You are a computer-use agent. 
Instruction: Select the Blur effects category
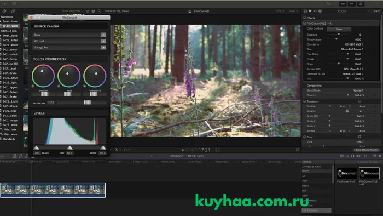(304, 191)
